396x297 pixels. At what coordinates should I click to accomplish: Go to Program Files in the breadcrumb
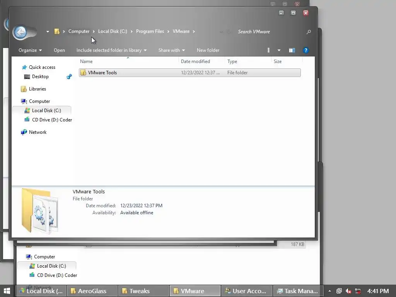tap(150, 31)
